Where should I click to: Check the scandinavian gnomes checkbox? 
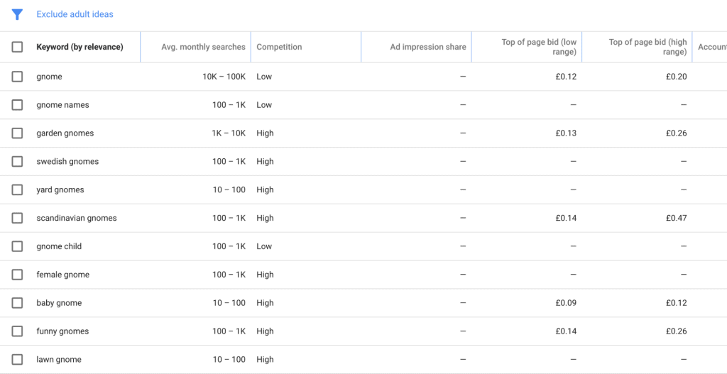[17, 219]
